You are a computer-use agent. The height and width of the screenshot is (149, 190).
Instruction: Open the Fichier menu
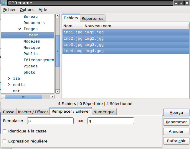[9, 9]
